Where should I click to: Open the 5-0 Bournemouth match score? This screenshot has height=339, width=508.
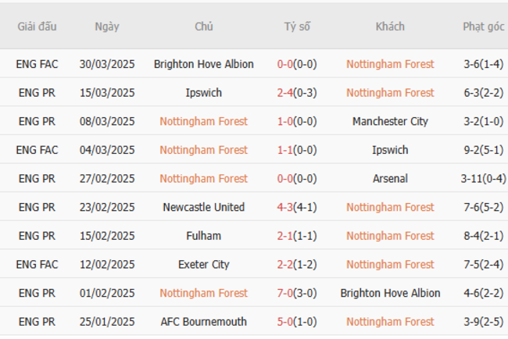(x=285, y=322)
